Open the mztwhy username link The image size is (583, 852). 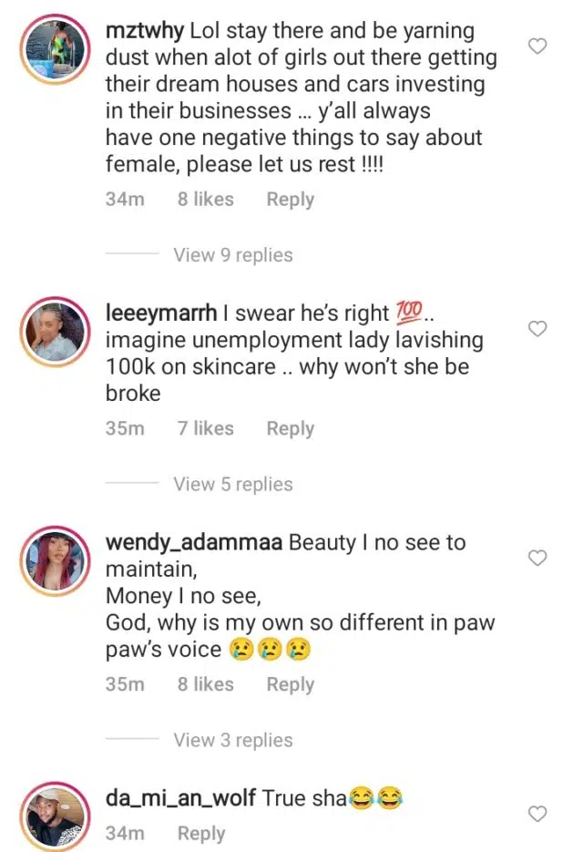tap(145, 31)
